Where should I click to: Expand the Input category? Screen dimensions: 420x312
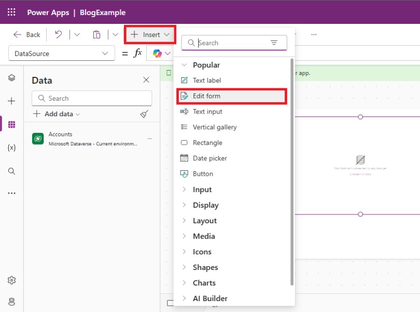point(202,189)
